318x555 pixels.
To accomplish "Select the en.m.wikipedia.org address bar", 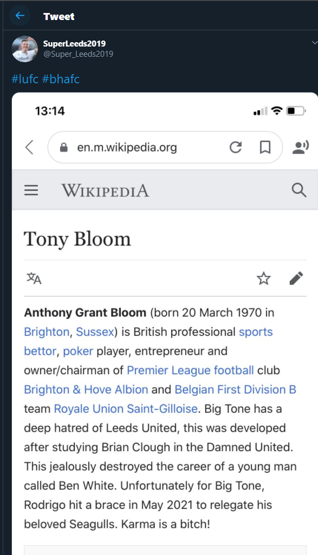I will pyautogui.click(x=165, y=147).
